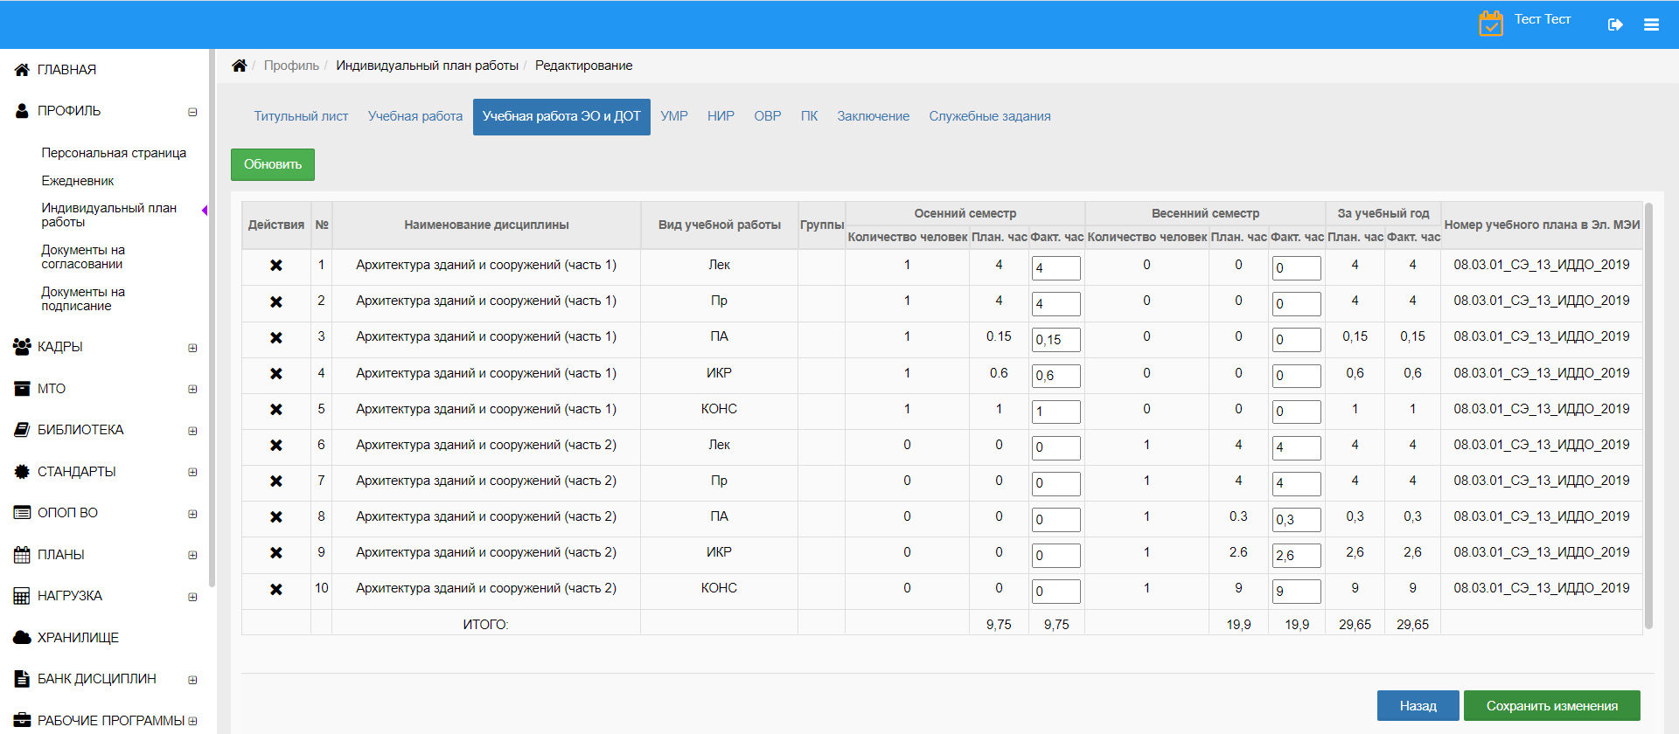This screenshot has height=734, width=1679.
Task: Click the ПЛАНЫ calendar icon
Action: [x=22, y=555]
